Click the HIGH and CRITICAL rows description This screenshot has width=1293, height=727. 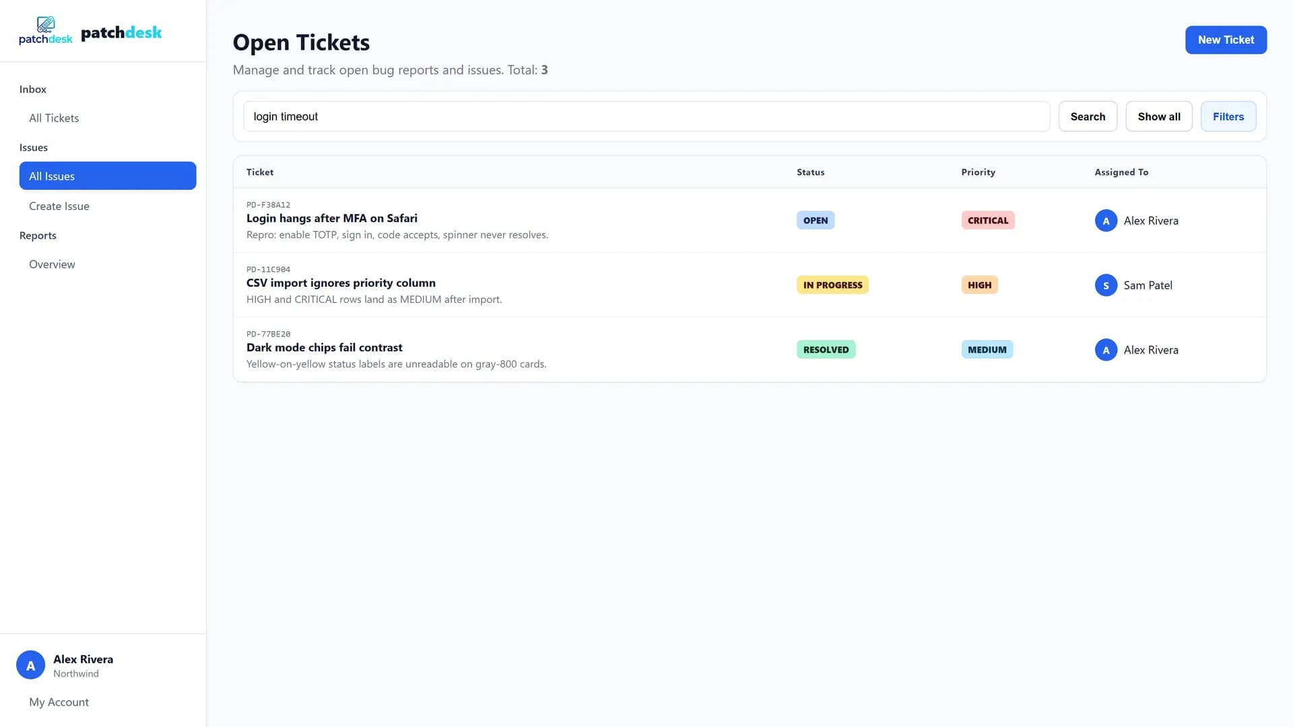click(374, 300)
